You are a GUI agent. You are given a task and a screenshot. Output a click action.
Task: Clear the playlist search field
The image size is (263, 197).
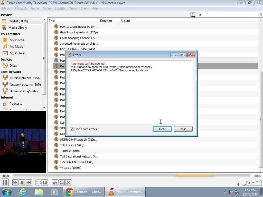click(x=260, y=15)
